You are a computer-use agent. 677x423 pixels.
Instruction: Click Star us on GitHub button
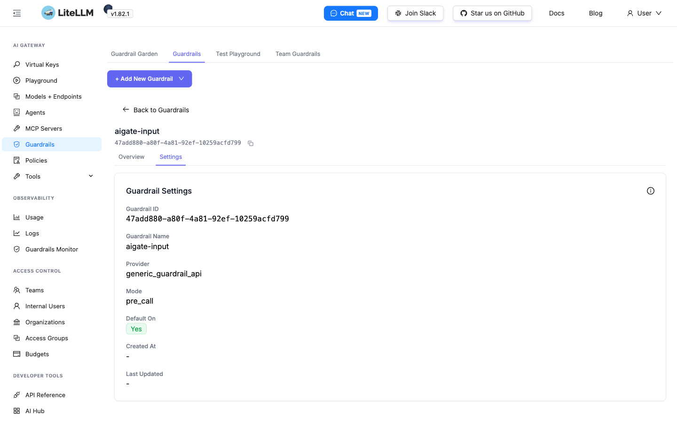pyautogui.click(x=492, y=13)
